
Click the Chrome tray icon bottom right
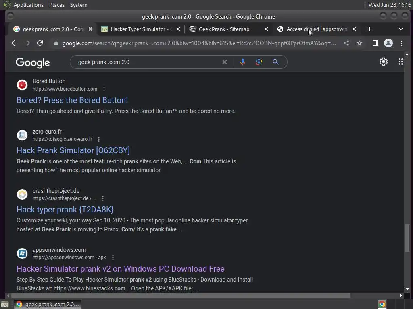382,304
